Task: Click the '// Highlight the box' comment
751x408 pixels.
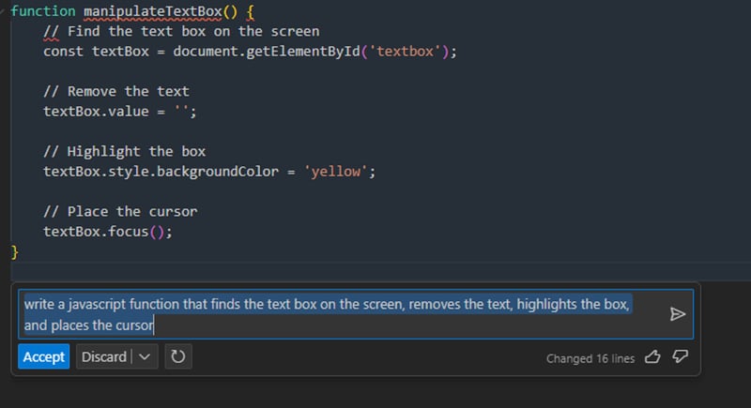Action: click(x=124, y=151)
